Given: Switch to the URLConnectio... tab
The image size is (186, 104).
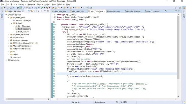Looking at the screenshot, I should 153,11.
